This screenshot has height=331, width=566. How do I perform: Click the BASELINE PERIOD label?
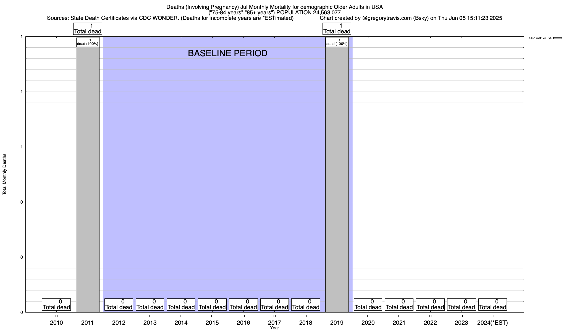tap(227, 53)
